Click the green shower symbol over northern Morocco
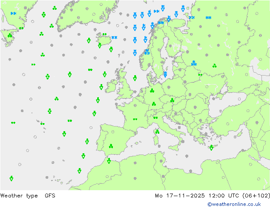 click(109, 161)
